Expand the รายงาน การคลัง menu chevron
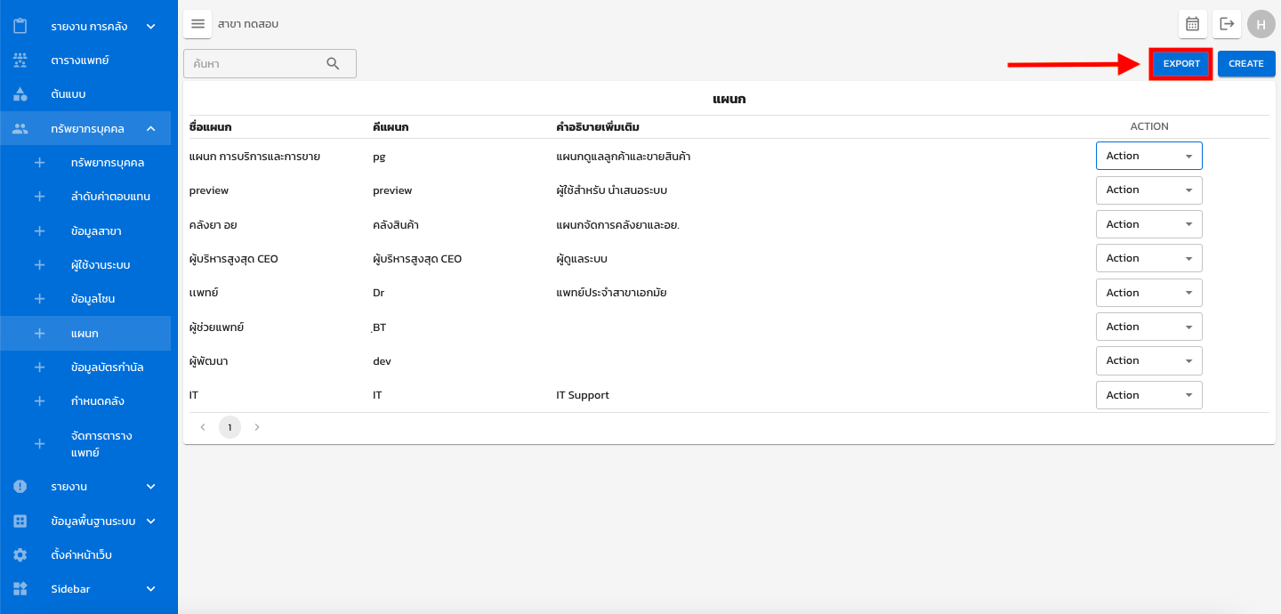Viewport: 1281px width, 614px height. point(151,27)
